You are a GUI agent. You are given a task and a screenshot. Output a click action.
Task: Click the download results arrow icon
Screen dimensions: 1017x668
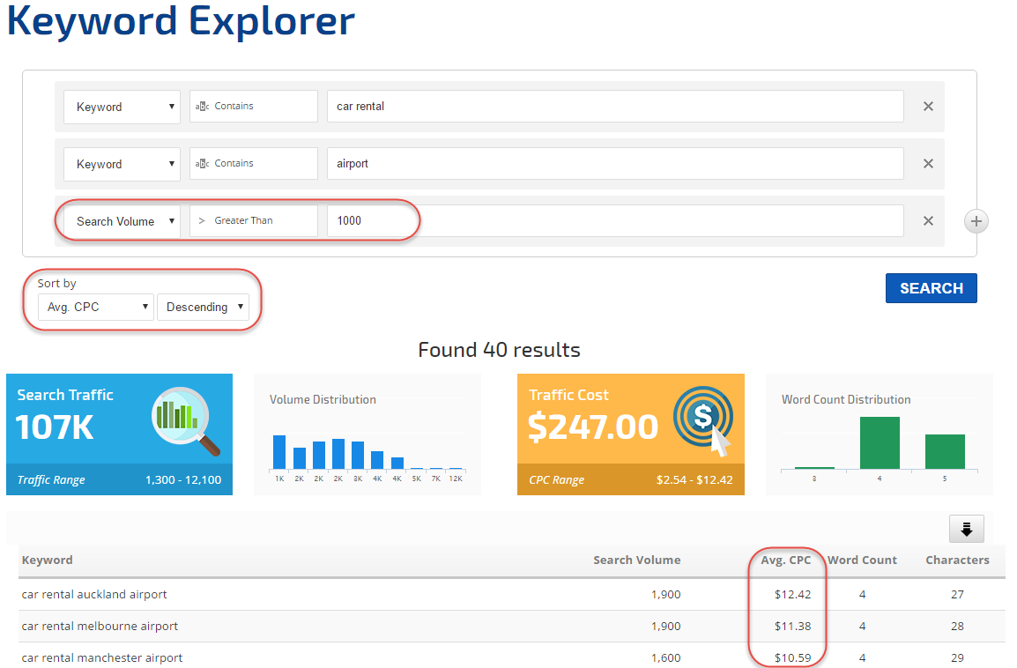coord(966,529)
